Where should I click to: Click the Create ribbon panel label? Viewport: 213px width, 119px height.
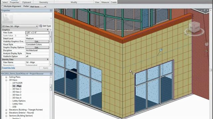point(113,2)
